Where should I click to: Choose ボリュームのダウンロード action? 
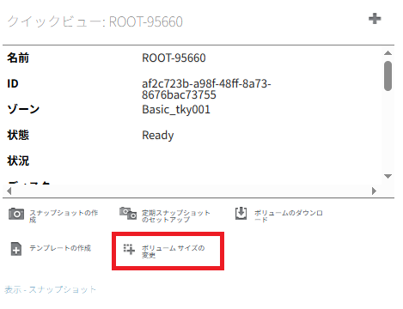289,216
